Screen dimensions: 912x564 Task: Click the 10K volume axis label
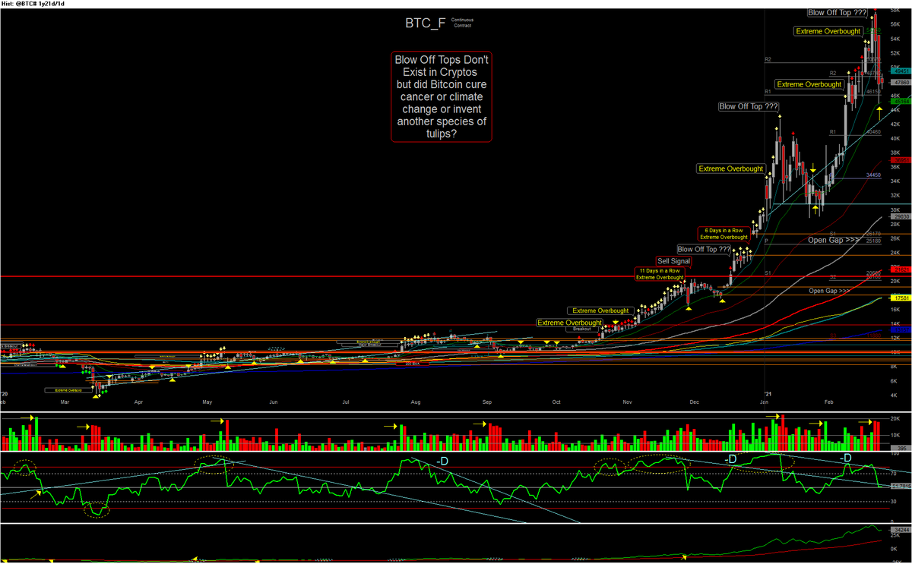(895, 435)
